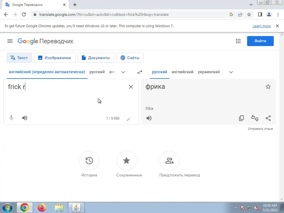Click the translated word фрика

tap(155, 87)
